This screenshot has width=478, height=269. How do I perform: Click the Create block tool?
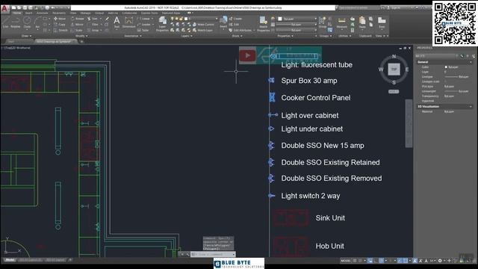pyautogui.click(x=235, y=19)
